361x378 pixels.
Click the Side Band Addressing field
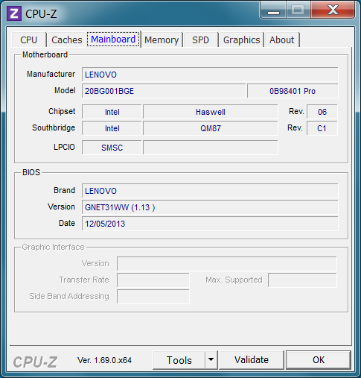click(153, 297)
